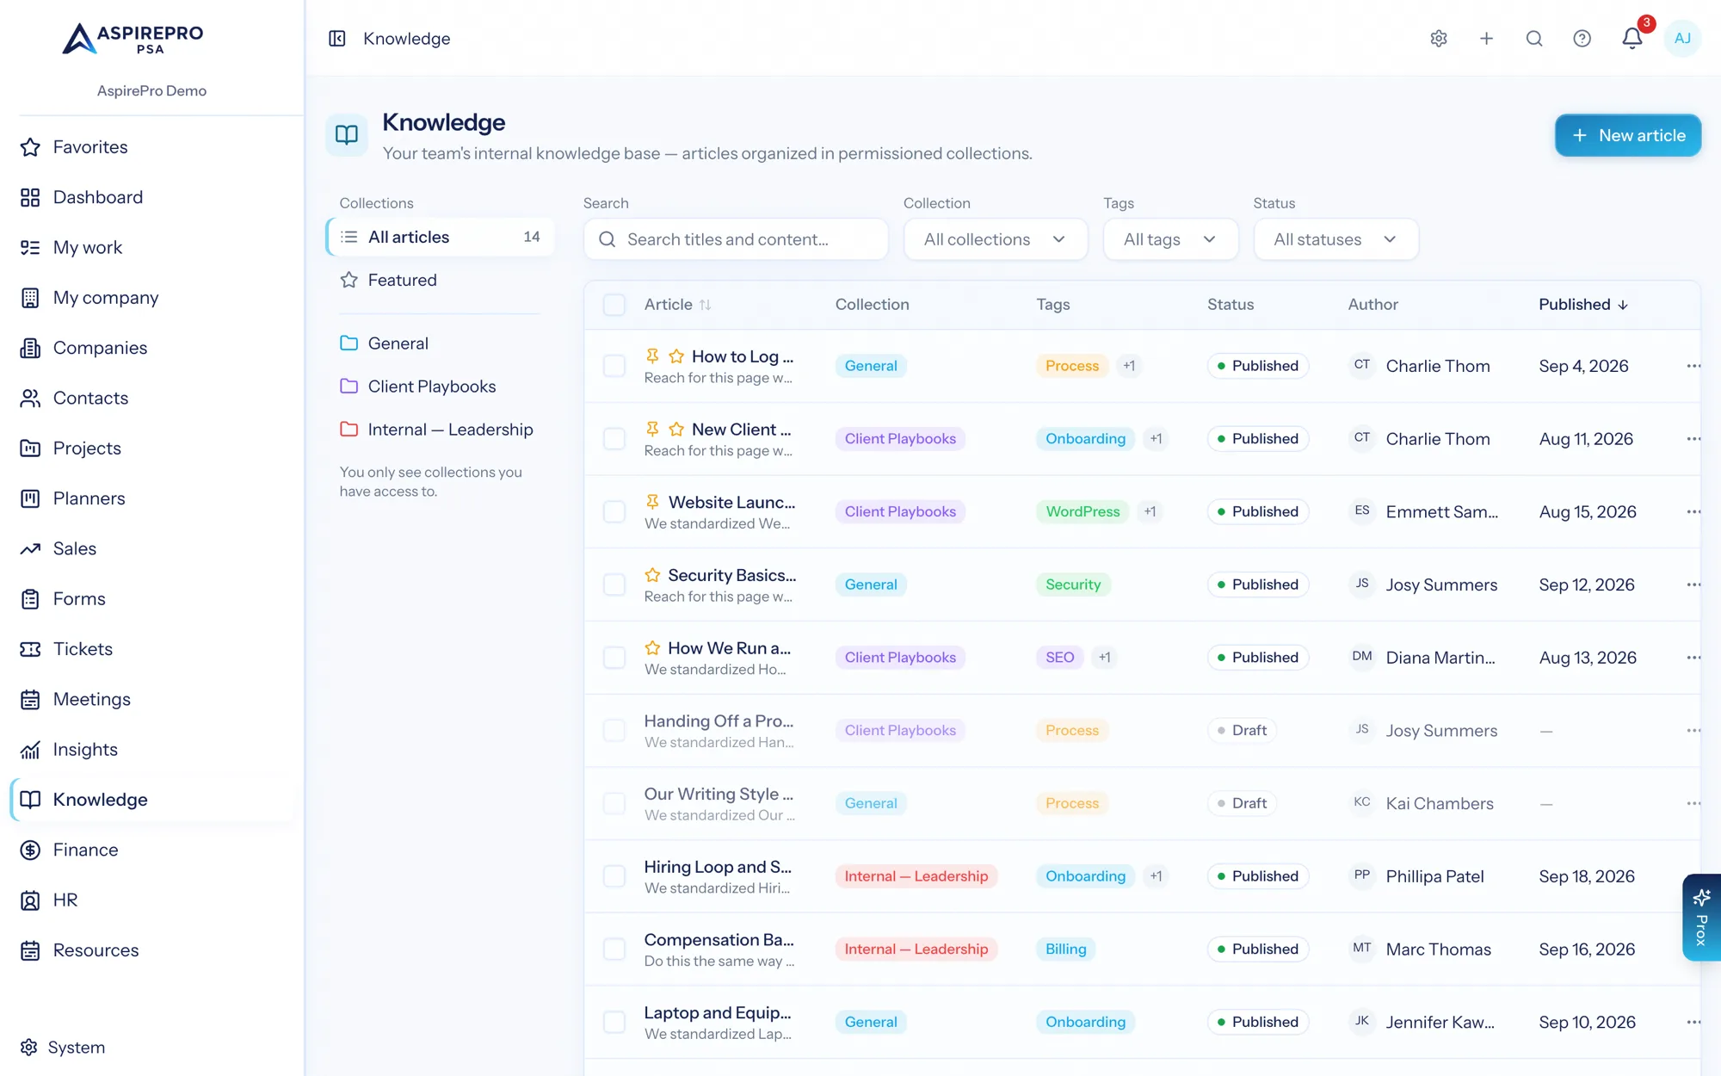Screen dimensions: 1721x1076
Task: View notifications bell with 3 badge
Action: 1632,38
